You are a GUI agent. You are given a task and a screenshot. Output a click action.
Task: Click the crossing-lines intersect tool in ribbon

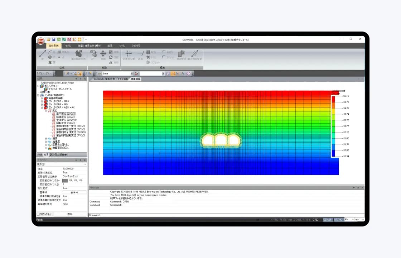(x=129, y=53)
